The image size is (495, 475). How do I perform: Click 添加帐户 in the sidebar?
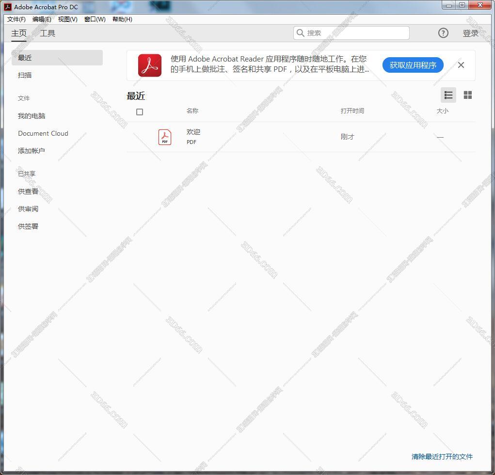31,151
